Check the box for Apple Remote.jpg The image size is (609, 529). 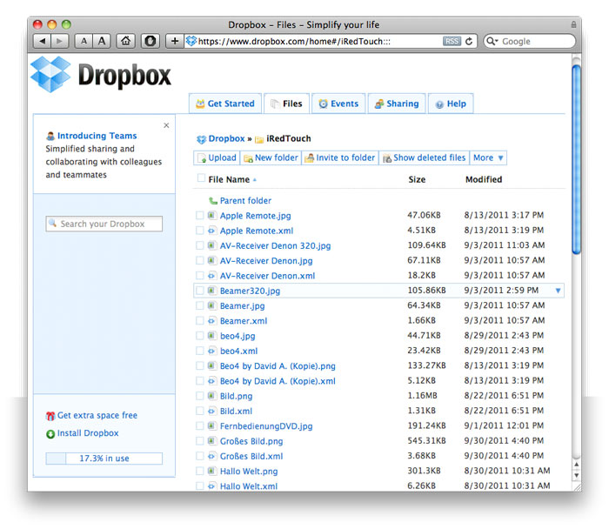pos(199,216)
